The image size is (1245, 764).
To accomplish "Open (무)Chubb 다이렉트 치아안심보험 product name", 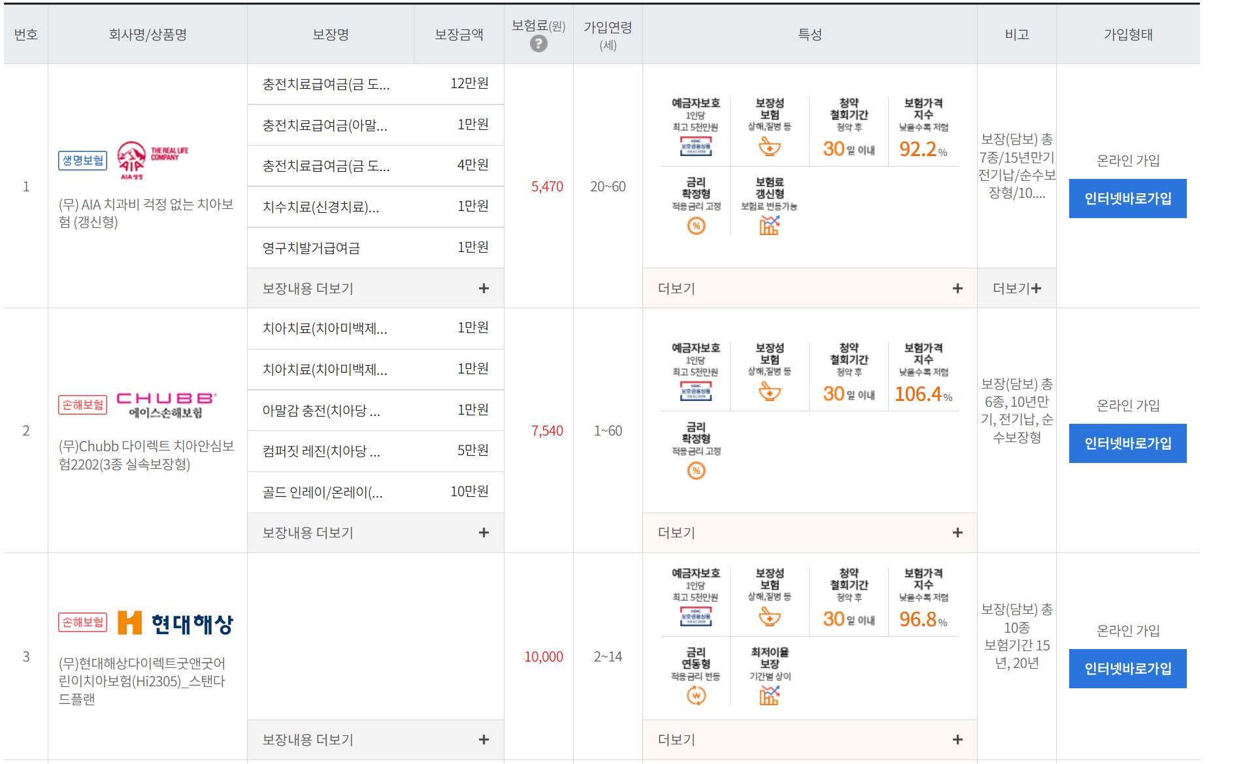I will click(146, 455).
